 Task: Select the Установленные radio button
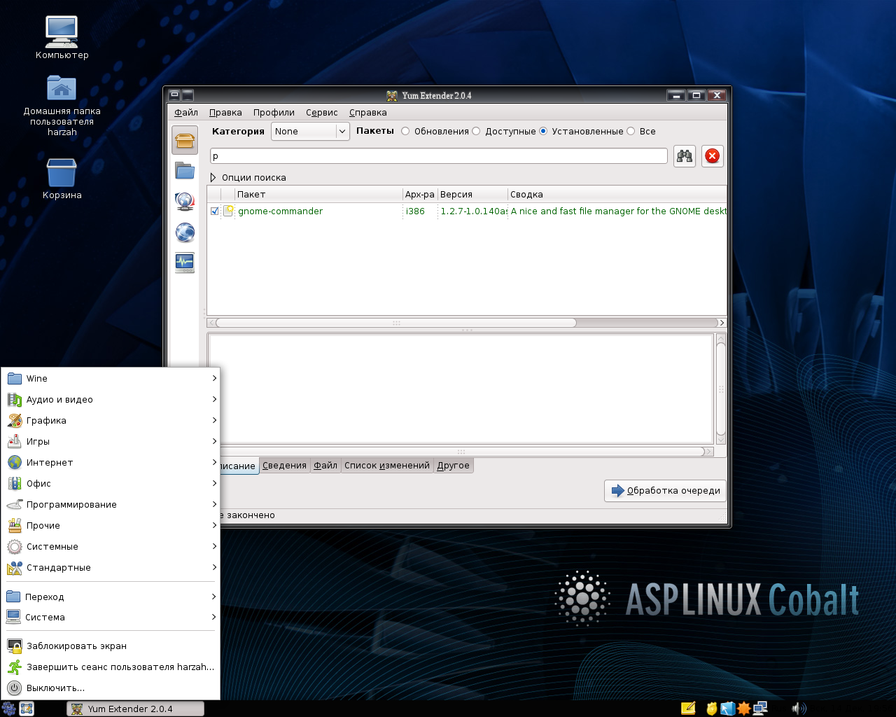[543, 131]
